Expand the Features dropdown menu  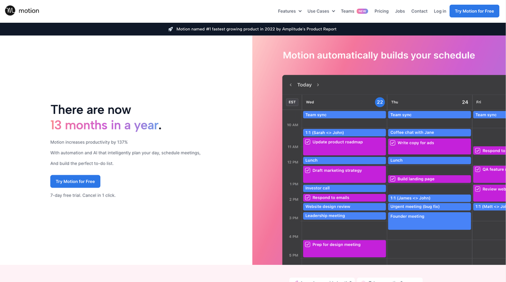click(290, 11)
